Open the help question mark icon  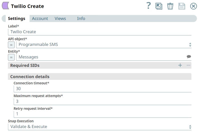[149, 6]
